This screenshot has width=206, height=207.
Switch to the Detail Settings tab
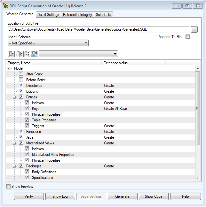(48, 15)
